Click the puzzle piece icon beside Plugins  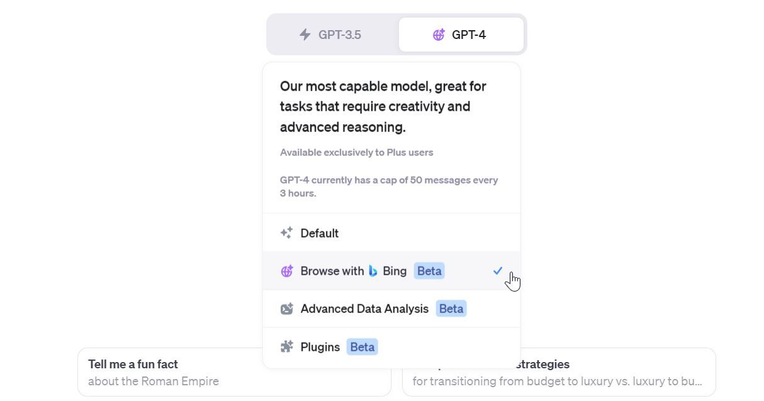point(287,346)
